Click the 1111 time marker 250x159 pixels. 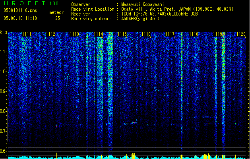tap(27, 34)
